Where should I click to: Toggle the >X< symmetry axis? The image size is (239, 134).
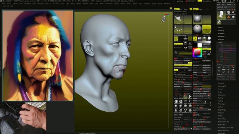click(176, 70)
